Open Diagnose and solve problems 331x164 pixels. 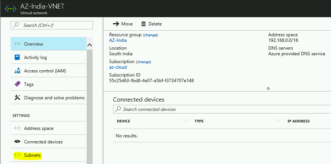click(48, 97)
